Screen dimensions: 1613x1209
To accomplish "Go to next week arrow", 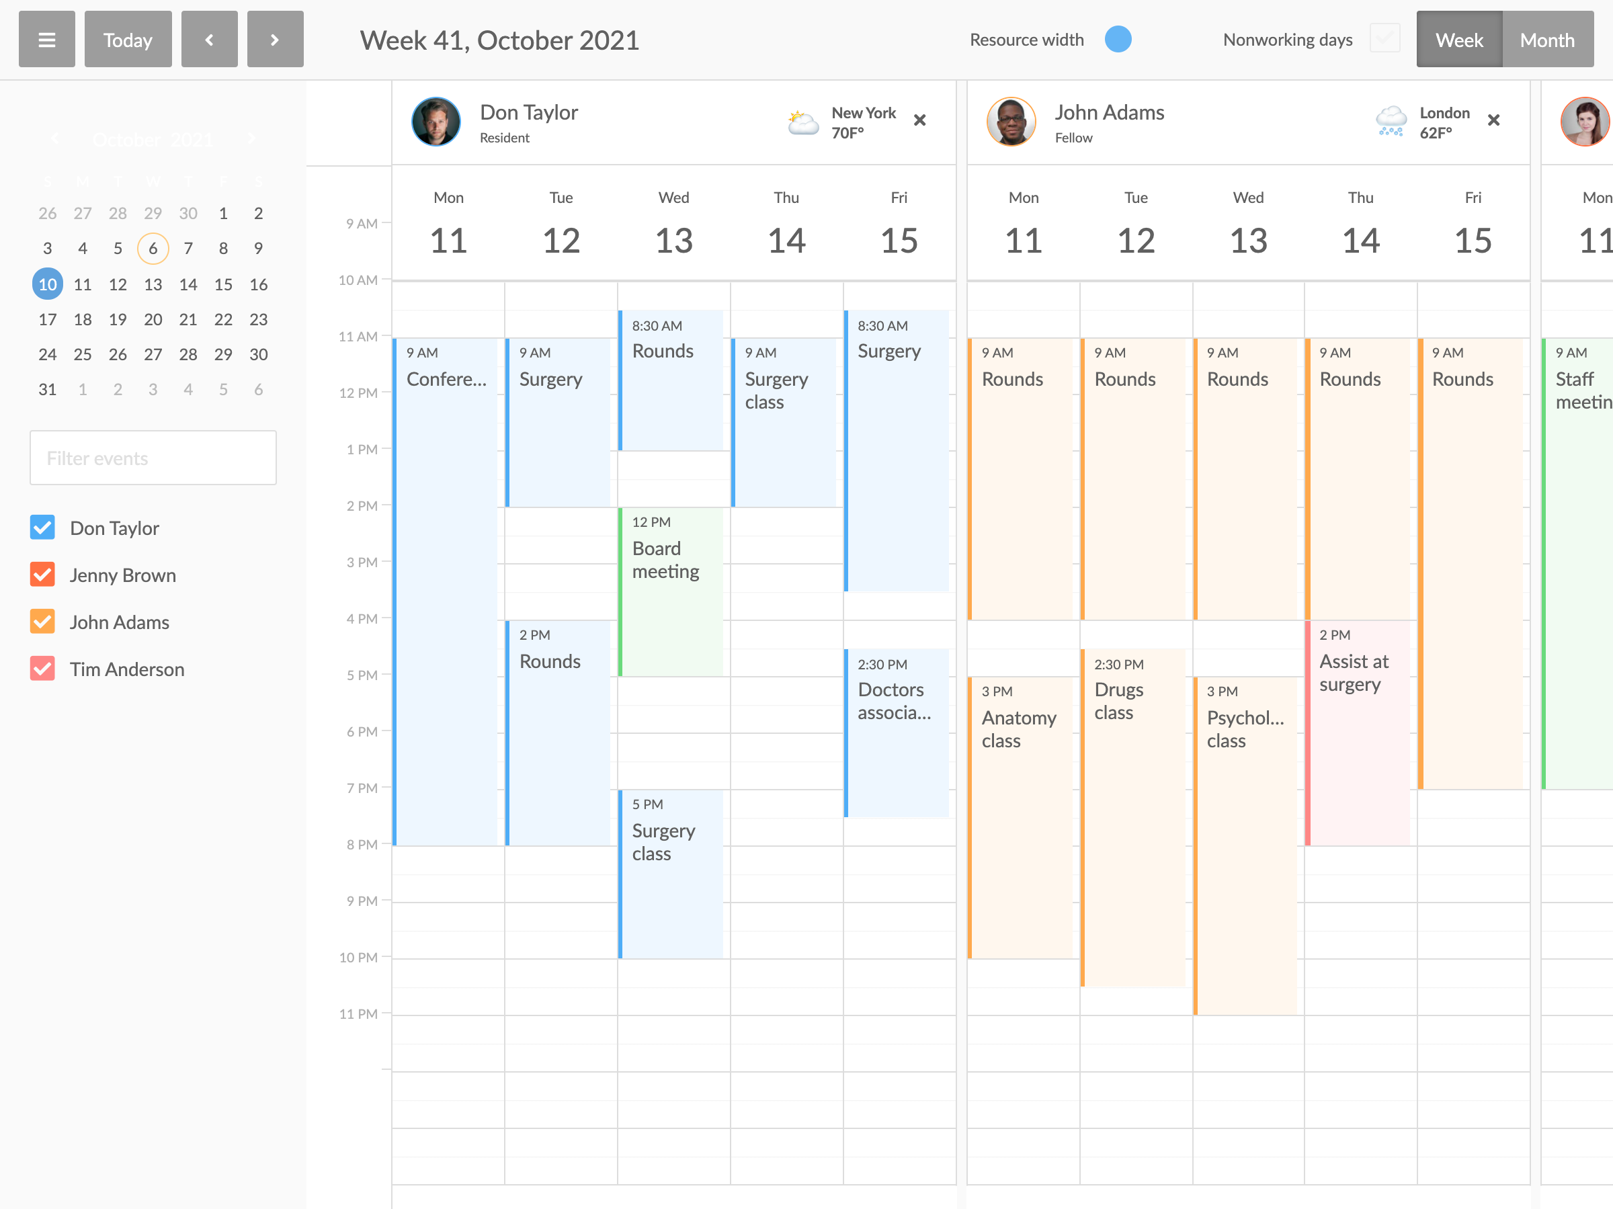I will point(275,40).
